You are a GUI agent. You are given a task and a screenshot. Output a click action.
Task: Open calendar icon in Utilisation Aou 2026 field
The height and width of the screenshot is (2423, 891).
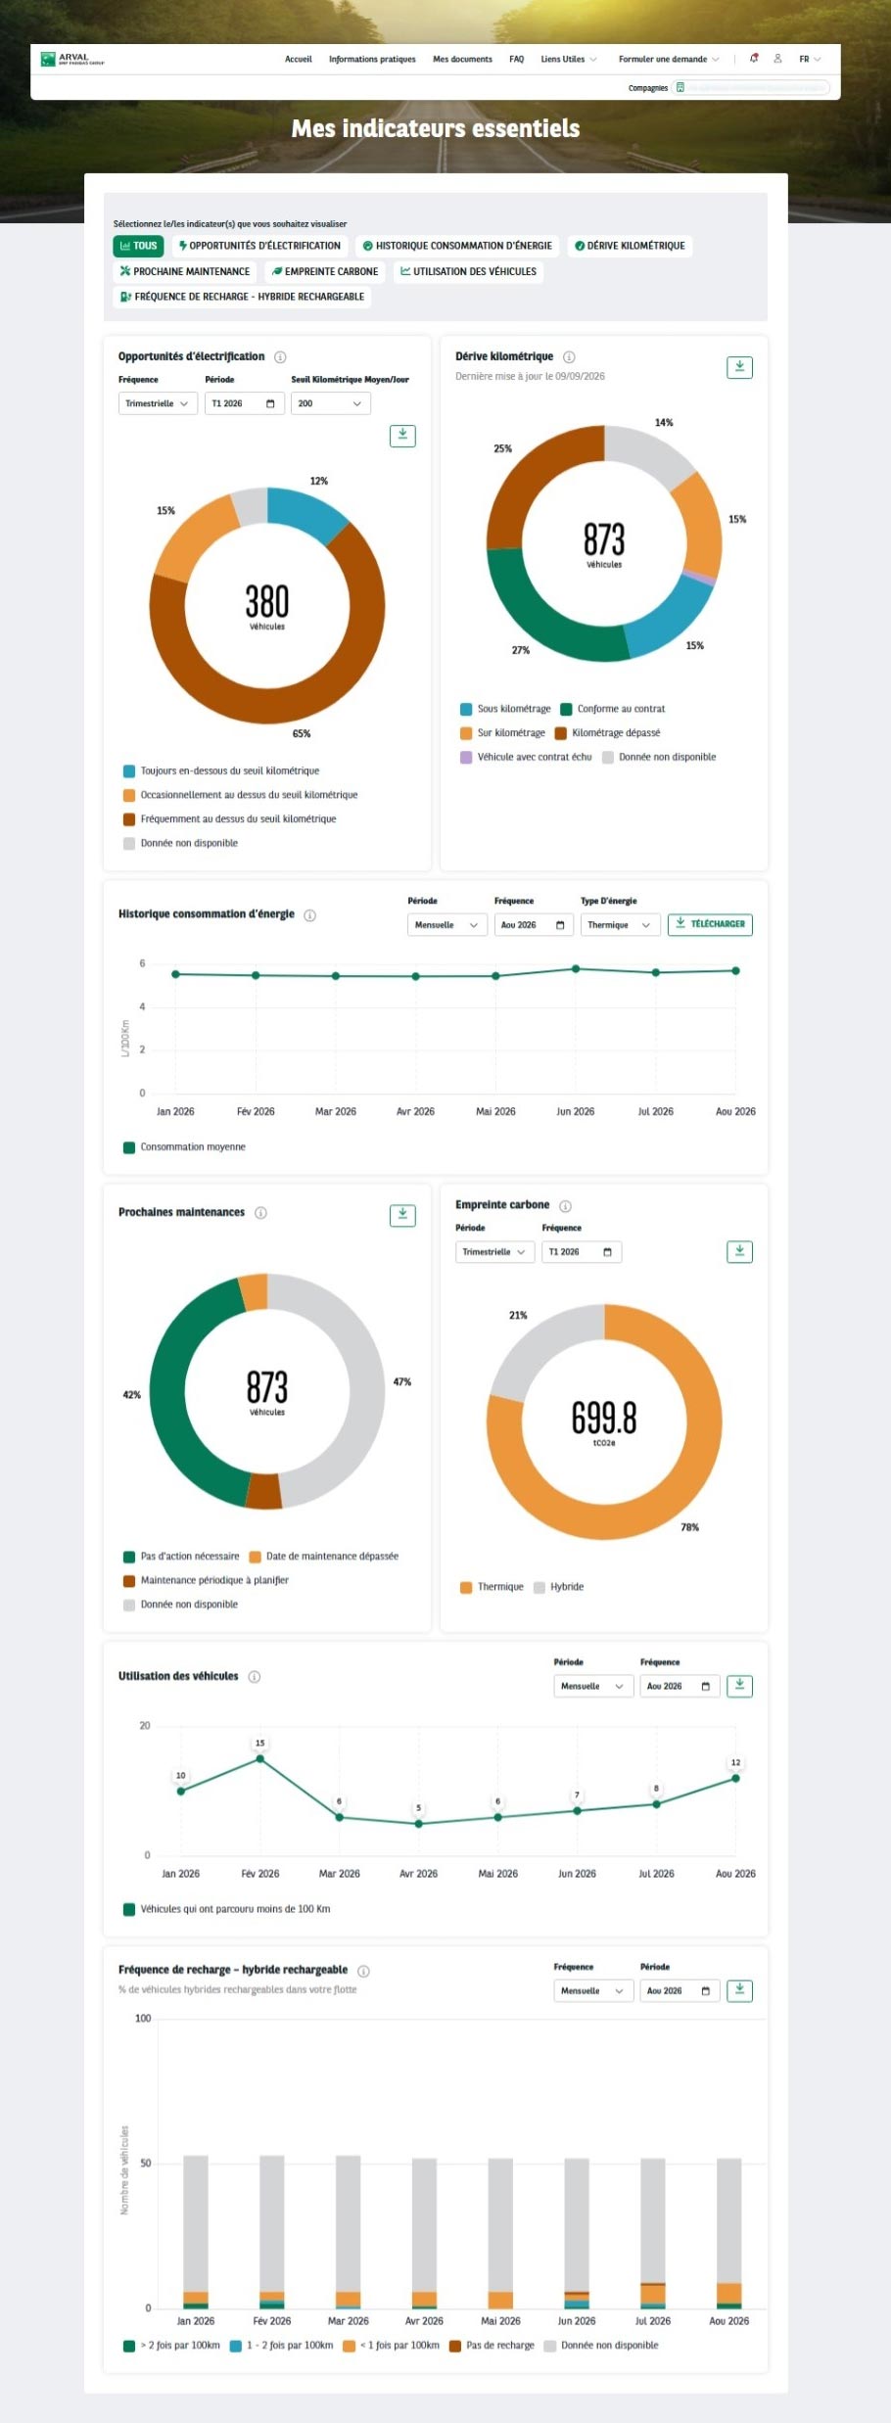click(705, 1686)
